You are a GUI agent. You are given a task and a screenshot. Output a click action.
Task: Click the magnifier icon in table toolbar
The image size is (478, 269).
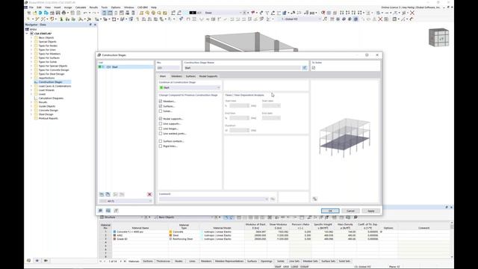[356, 217]
